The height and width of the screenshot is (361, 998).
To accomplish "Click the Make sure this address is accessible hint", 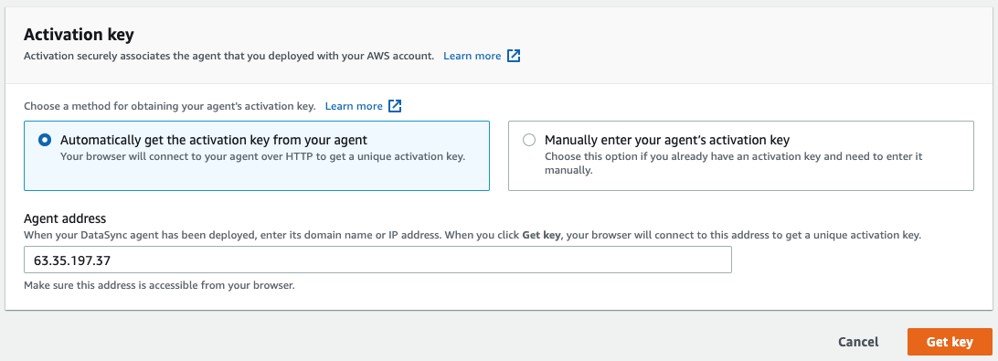I will click(159, 285).
